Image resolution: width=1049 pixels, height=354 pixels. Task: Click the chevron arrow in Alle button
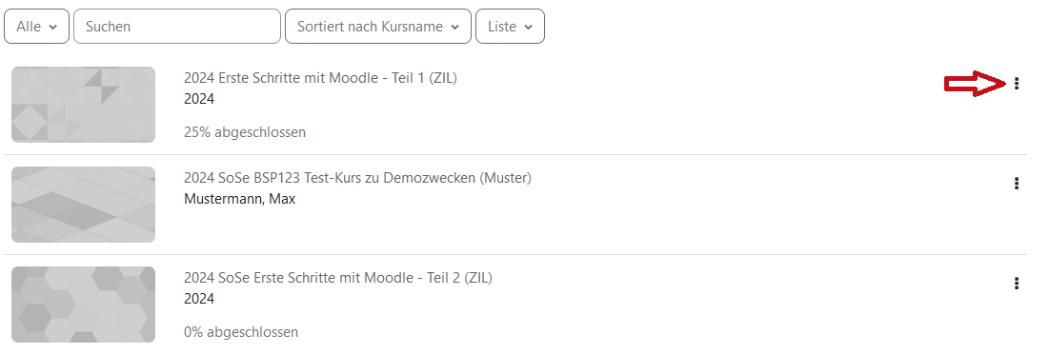[53, 28]
